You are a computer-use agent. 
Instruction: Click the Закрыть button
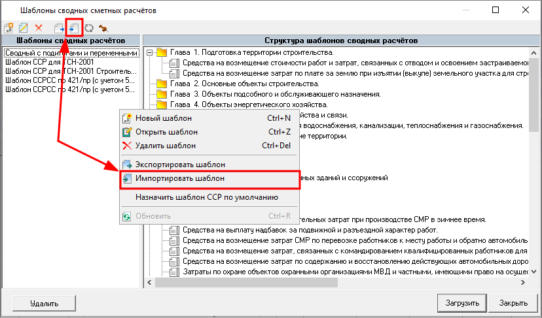(x=513, y=303)
